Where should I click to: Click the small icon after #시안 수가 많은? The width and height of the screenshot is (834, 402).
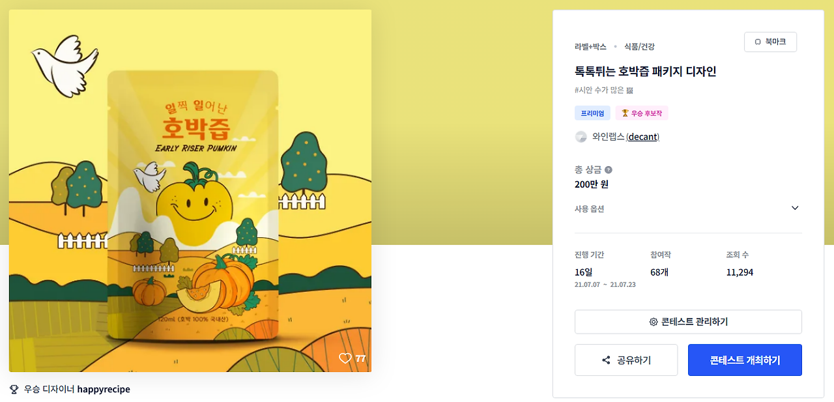pos(629,91)
